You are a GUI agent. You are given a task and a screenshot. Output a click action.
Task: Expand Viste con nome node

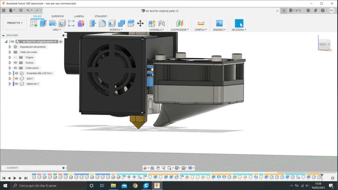pos(10,52)
